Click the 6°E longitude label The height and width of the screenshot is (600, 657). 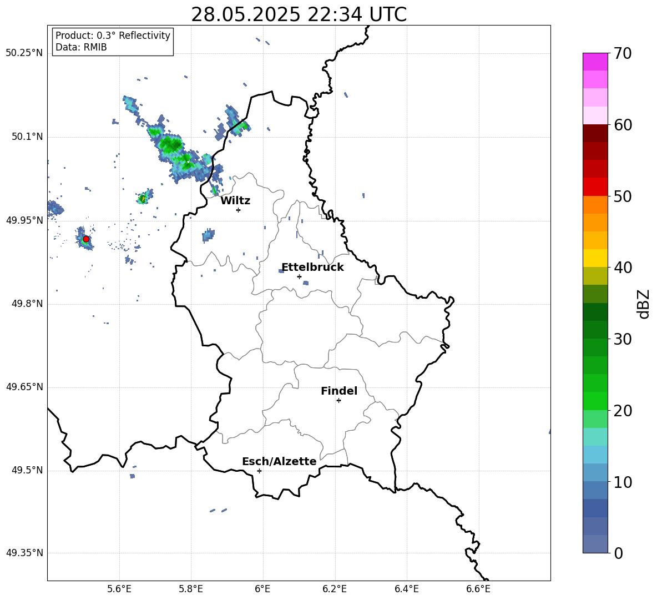tap(262, 589)
